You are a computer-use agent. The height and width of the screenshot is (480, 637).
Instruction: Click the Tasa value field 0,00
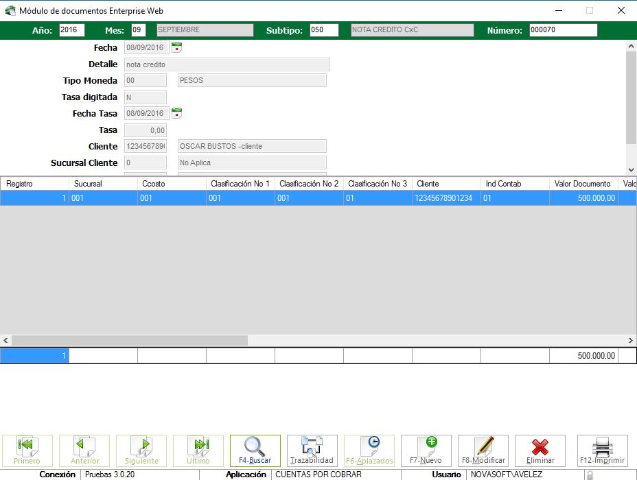146,130
